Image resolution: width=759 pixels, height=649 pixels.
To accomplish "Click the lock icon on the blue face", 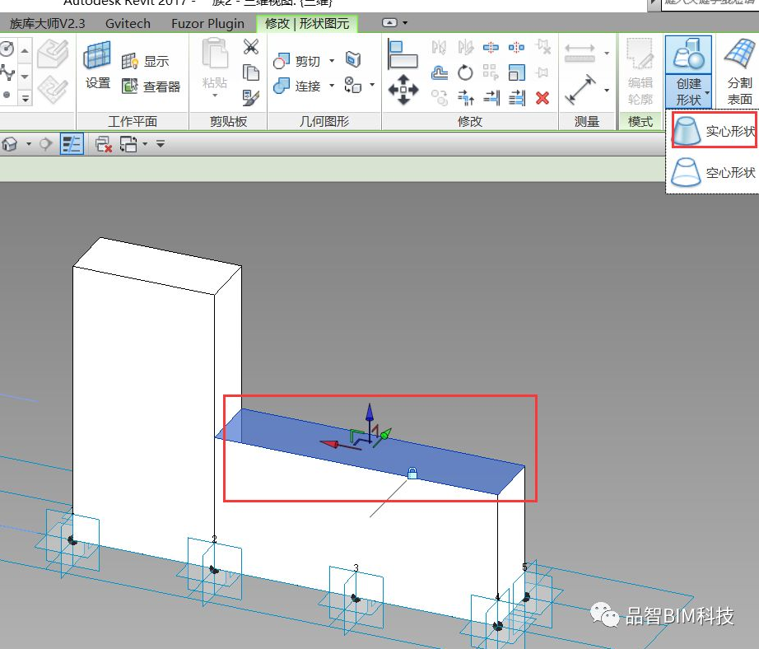I will (412, 473).
